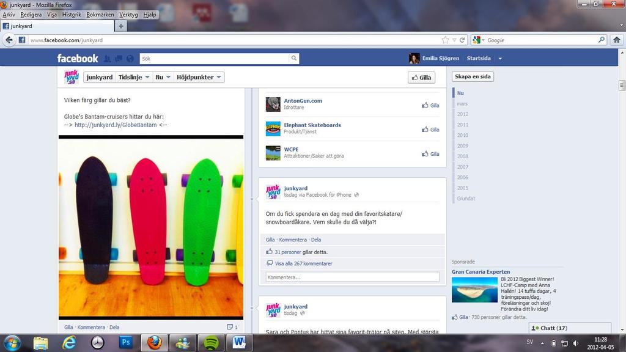The image size is (626, 352).
Task: Jump to Grundat in timeline
Action: pos(466,199)
